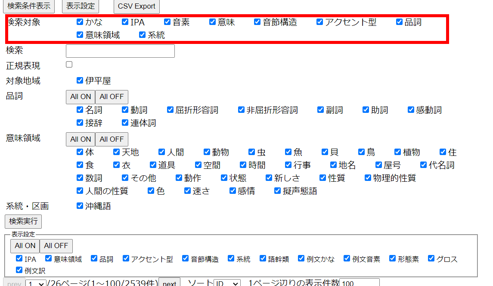The height and width of the screenshot is (286, 493).
Task: Enable the 正規表現 checkbox
Action: coord(69,65)
